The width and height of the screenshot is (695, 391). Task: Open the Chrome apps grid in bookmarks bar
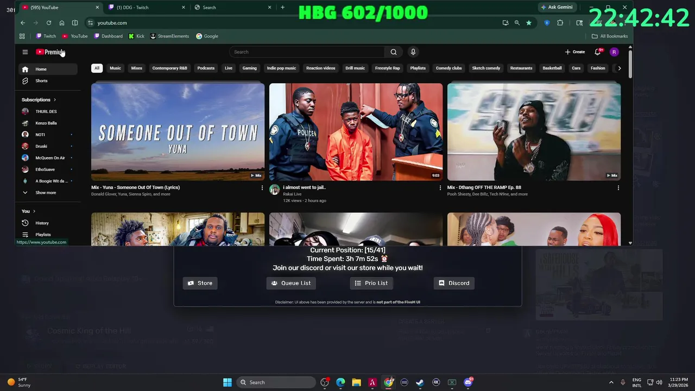coord(22,36)
